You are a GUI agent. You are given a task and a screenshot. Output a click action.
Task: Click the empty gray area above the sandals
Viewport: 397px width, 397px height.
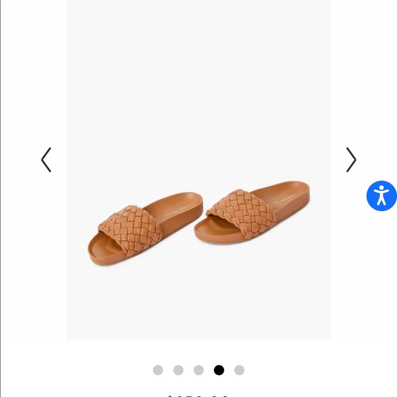(x=198, y=89)
